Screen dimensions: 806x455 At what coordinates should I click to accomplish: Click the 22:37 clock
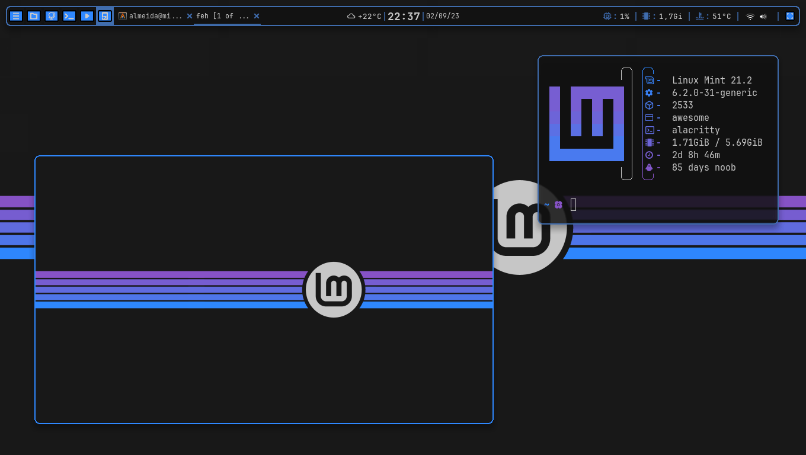tap(404, 17)
